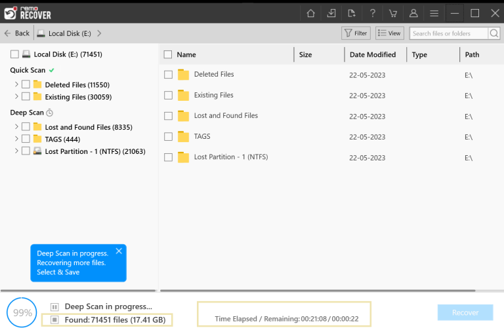Click the search magnifier icon
Image resolution: width=504 pixels, height=330 pixels.
(494, 33)
